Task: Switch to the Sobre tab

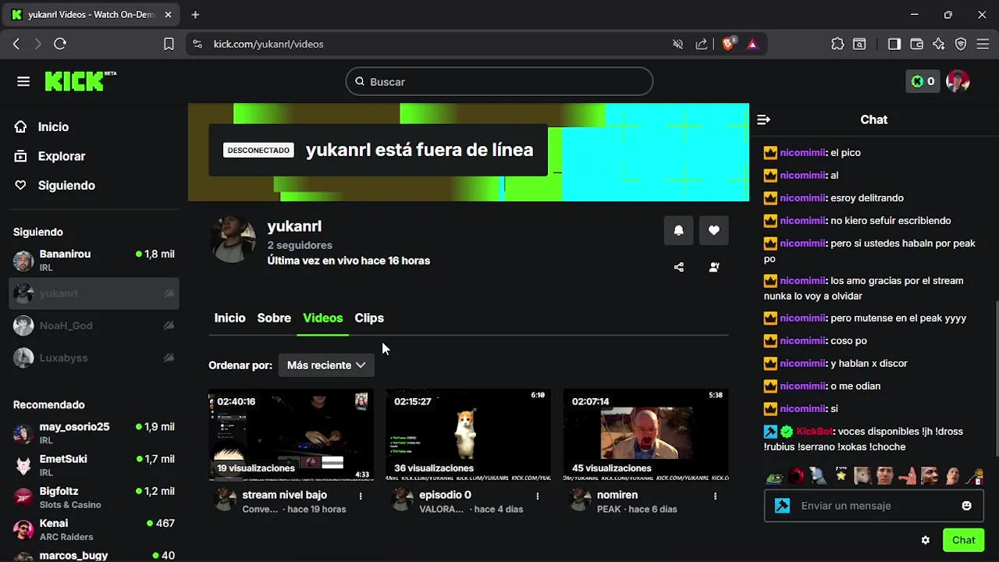Action: pos(274,318)
